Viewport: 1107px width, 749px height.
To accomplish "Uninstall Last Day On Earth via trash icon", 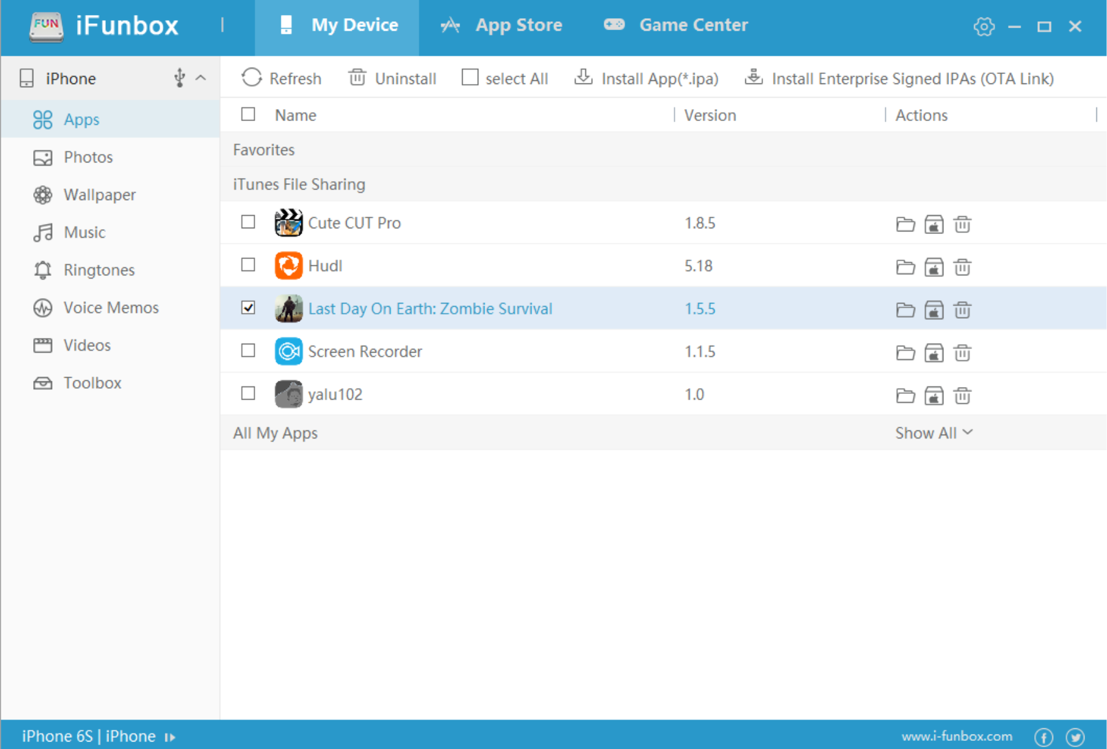I will click(x=962, y=310).
